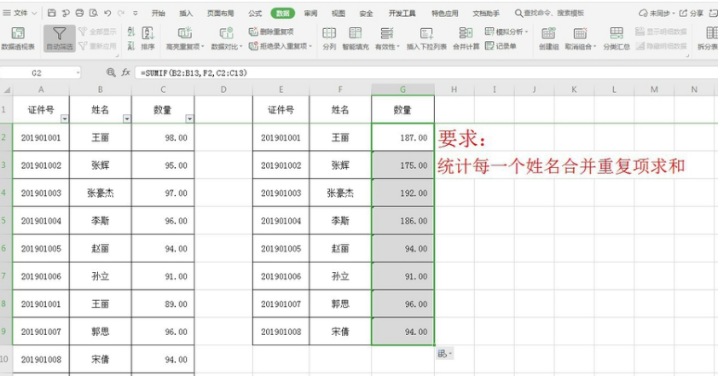718x376 pixels.
Task: Click the Create Group (创建组) icon
Action: [x=548, y=33]
